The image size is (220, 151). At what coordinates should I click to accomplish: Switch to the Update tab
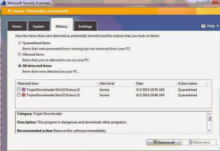tap(39, 26)
